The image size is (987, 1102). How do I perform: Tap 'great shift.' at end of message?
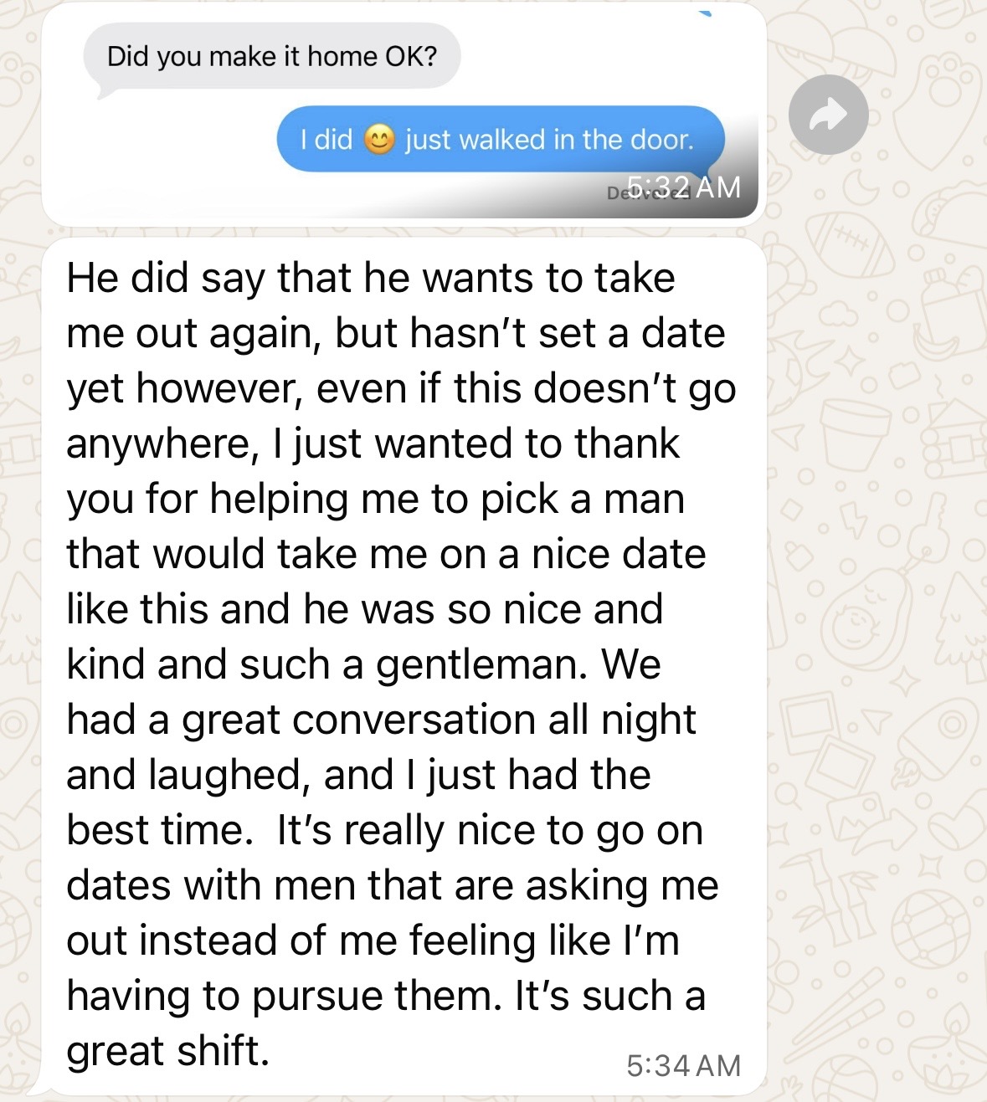[x=168, y=1052]
